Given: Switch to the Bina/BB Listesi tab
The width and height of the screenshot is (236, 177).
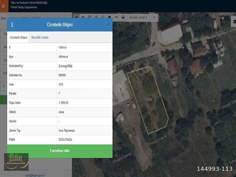Looking at the screenshot, I should 40,38.
